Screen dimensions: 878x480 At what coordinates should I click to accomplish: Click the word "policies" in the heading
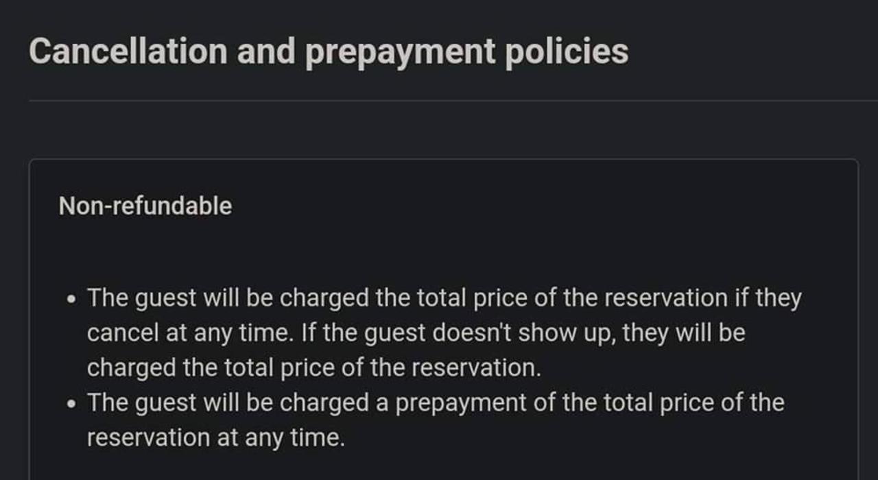point(566,52)
